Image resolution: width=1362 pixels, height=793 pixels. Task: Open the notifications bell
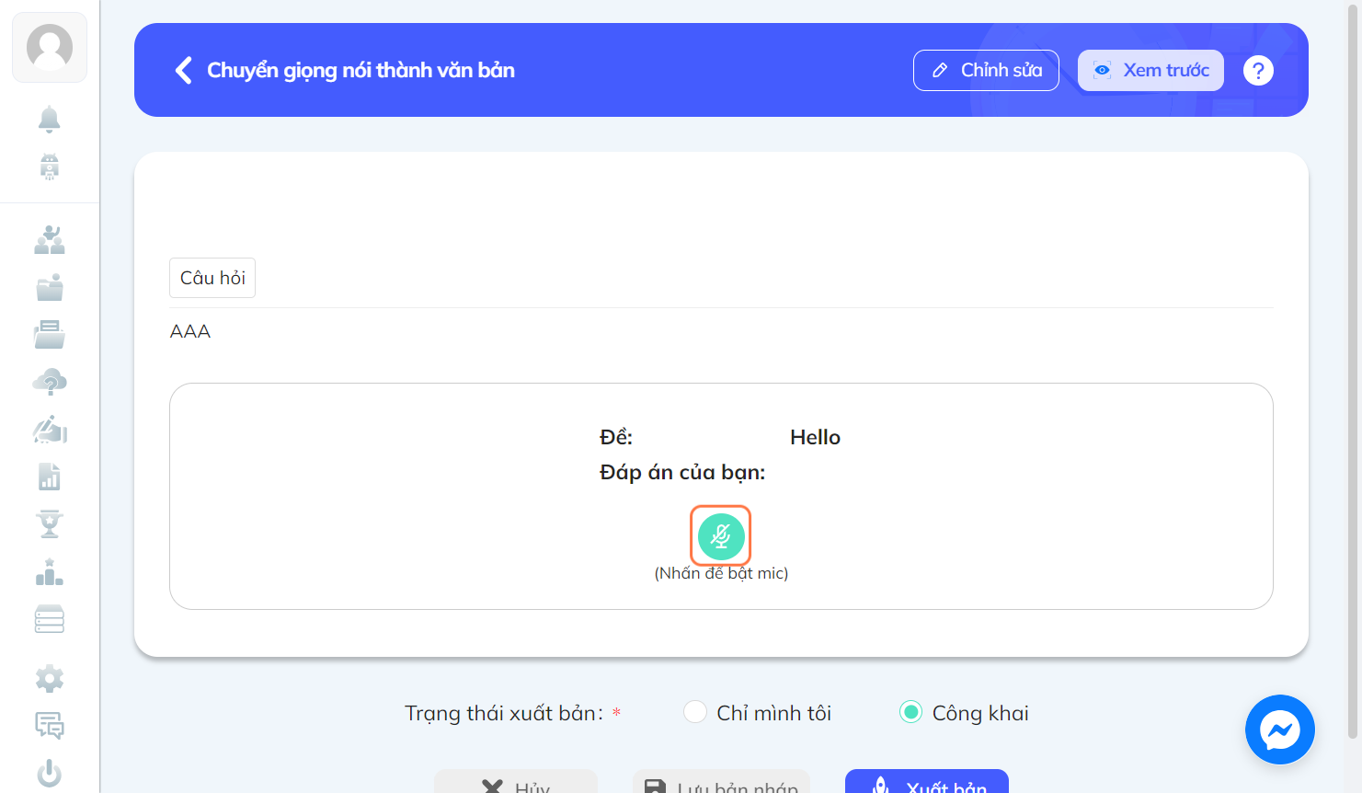[x=50, y=119]
